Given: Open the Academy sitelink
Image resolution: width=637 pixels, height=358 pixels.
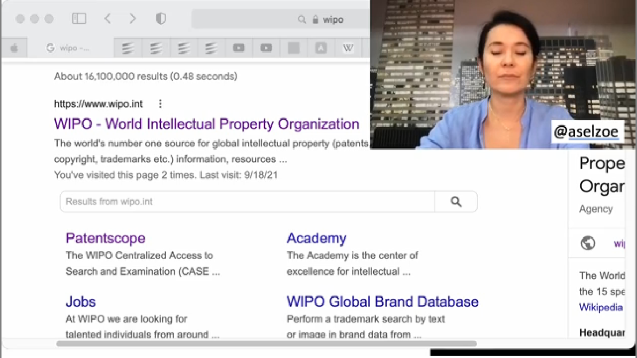Looking at the screenshot, I should (316, 238).
